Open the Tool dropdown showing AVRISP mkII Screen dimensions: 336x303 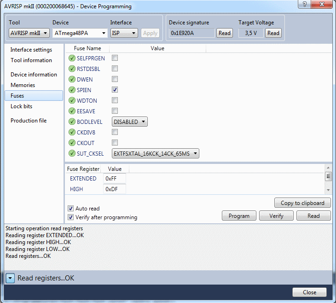(29, 33)
